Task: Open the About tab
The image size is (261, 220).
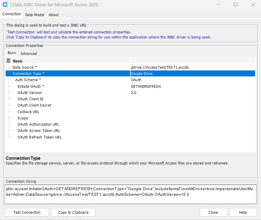Action: pyautogui.click(x=54, y=15)
